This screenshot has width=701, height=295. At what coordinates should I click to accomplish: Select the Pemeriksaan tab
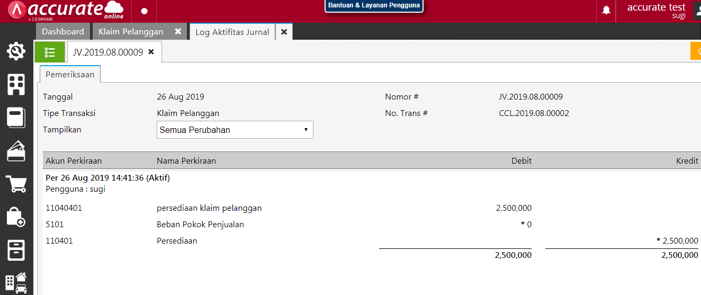tap(70, 75)
